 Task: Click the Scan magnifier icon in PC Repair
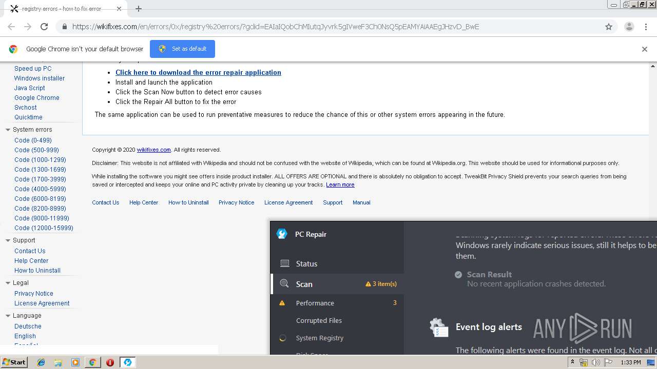pyautogui.click(x=284, y=283)
